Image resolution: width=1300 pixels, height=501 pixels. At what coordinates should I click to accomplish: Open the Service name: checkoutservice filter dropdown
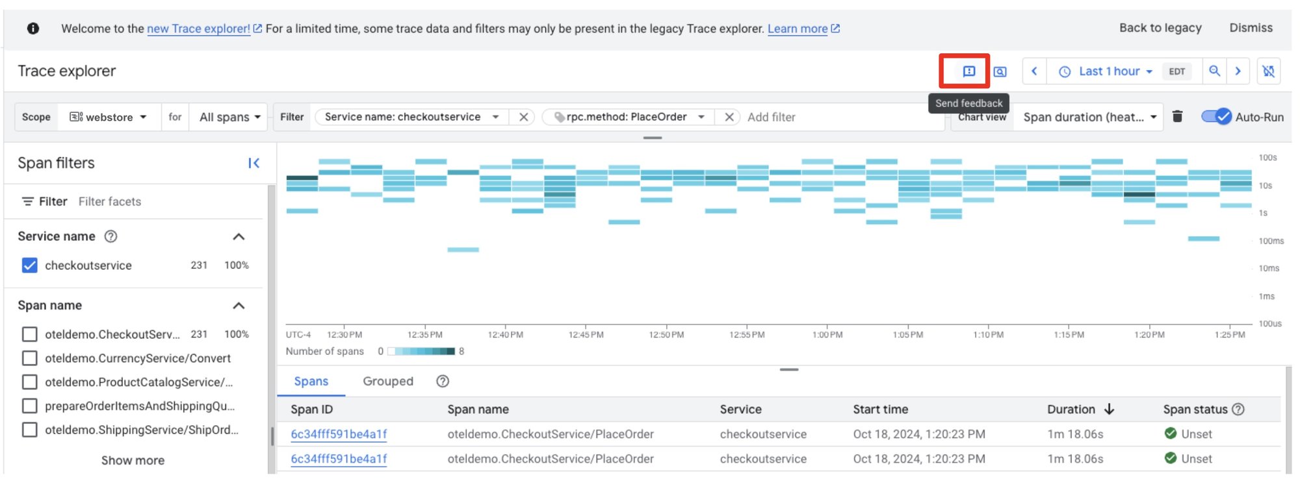(496, 117)
